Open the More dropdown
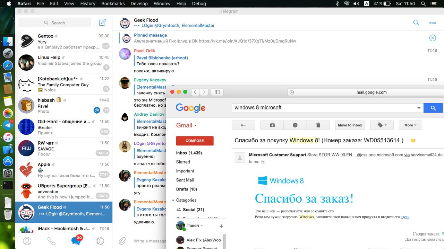444x249 pixels. (410, 125)
